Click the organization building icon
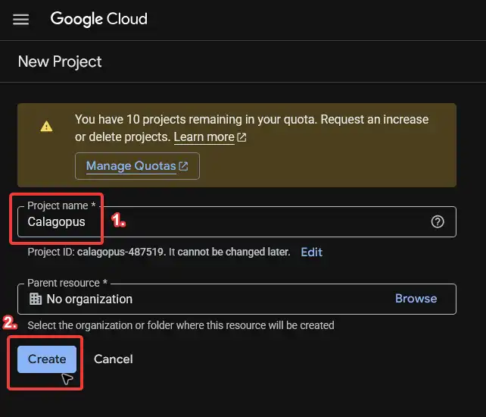The width and height of the screenshot is (486, 417). 35,299
